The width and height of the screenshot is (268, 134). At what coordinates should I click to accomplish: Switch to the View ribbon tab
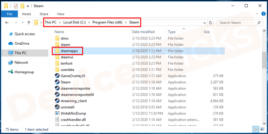coord(60,14)
